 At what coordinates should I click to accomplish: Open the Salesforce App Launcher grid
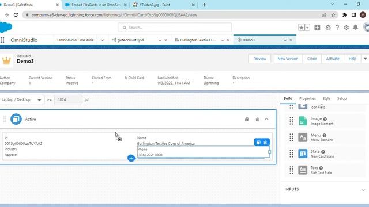pyautogui.click(x=2, y=40)
